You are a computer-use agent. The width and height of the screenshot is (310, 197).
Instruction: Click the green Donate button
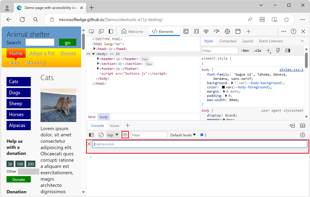pyautogui.click(x=19, y=179)
